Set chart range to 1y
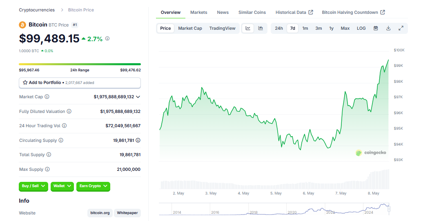The width and height of the screenshot is (432, 221). coord(332,28)
